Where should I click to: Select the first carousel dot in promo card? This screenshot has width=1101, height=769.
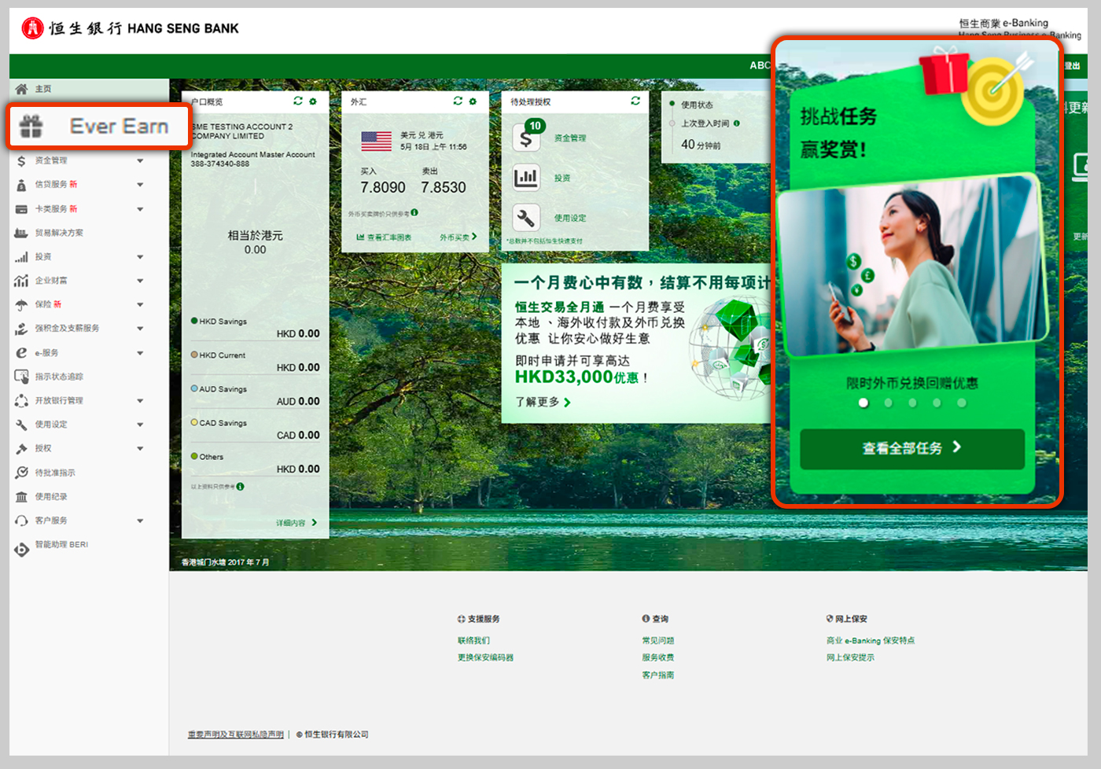click(x=863, y=403)
